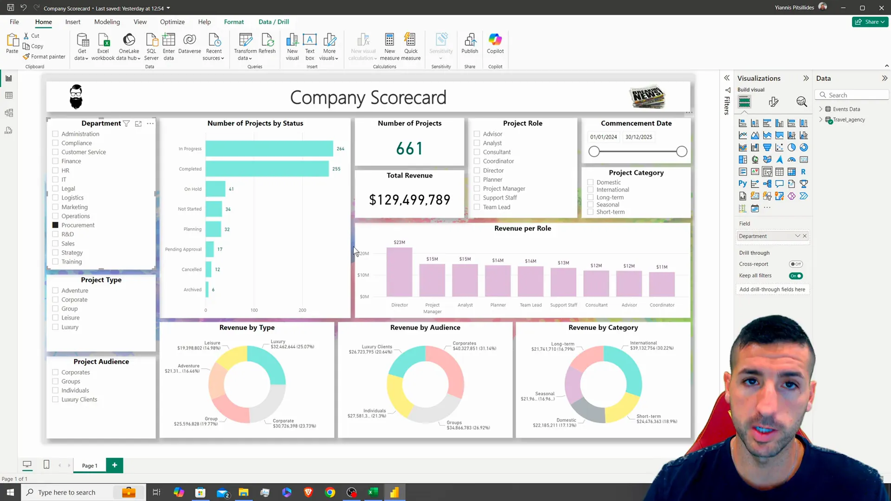Screen dimensions: 891x501
Task: Check the Advisor project role
Action: (477, 134)
